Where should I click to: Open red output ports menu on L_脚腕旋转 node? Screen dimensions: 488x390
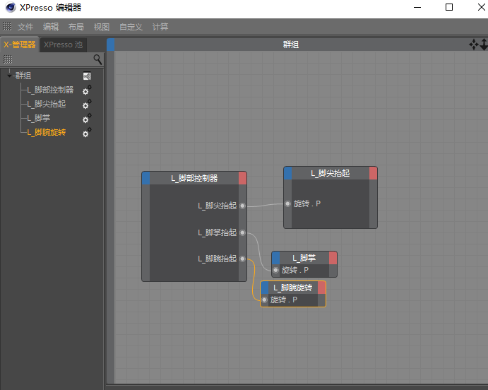point(321,288)
